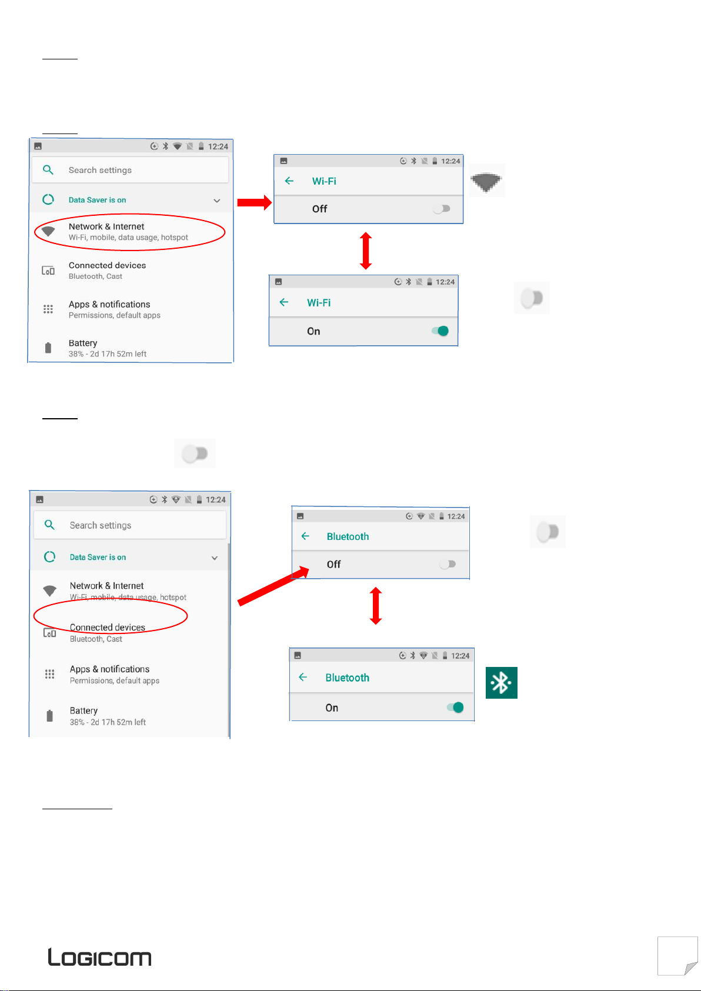Click the Battery icon in the second settings screenshot
Screen dimensions: 701x991
[x=50, y=716]
